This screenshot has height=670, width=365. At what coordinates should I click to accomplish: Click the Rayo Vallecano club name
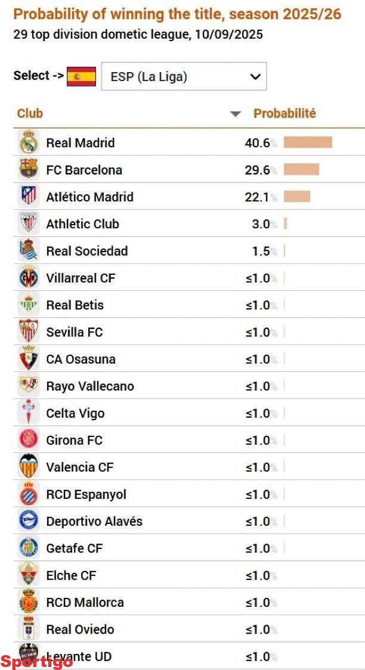(89, 386)
